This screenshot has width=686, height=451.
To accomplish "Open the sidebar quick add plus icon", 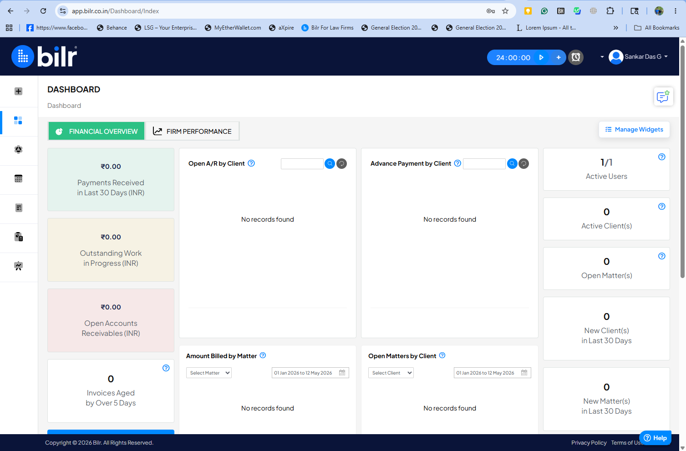I will 18,91.
